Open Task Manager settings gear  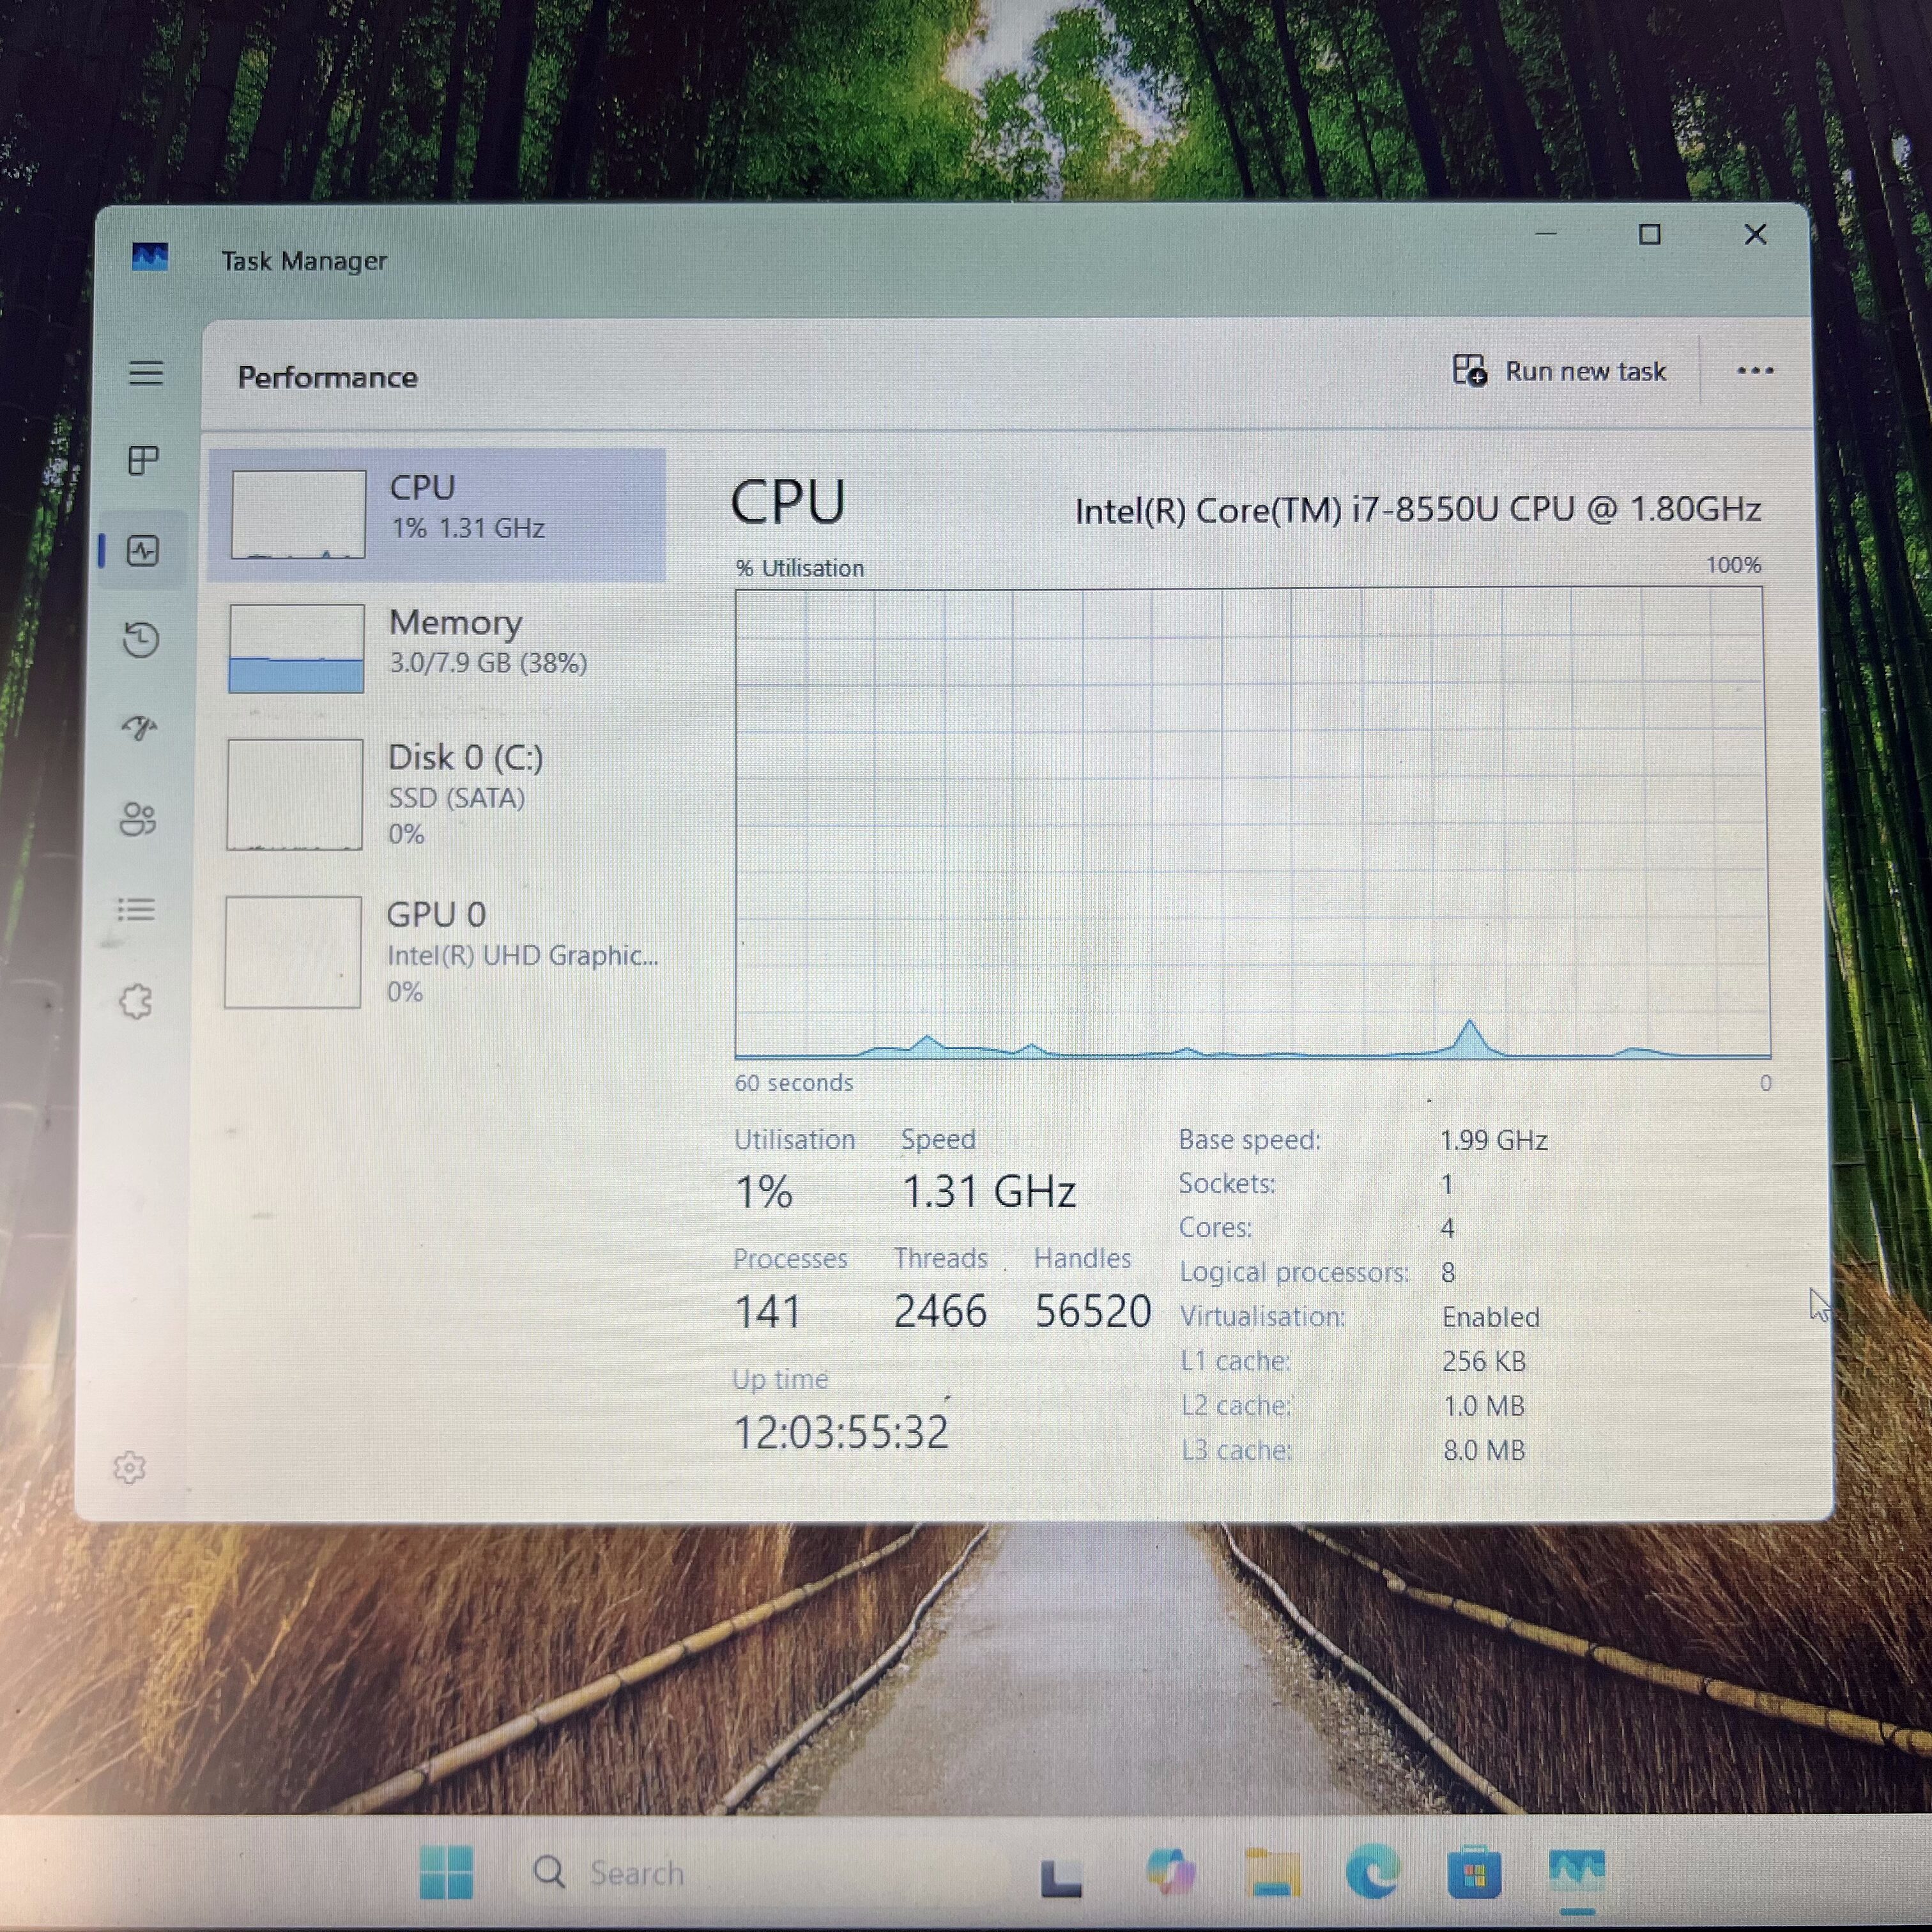point(129,1468)
